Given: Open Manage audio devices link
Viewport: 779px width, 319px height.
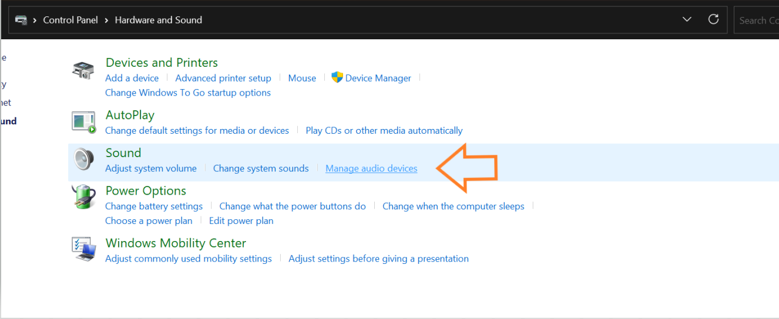Looking at the screenshot, I should coord(371,168).
